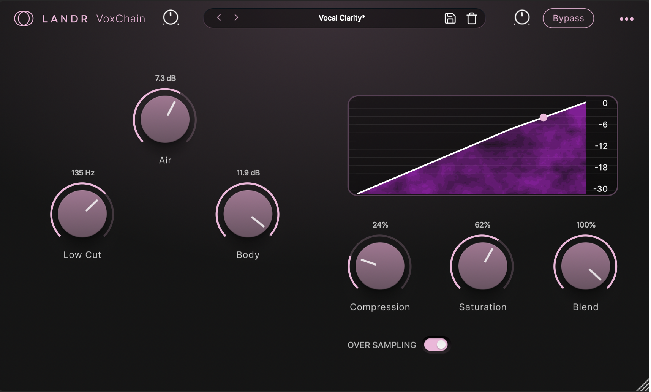Click the LANDR logo icon
651x392 pixels.
coord(24,18)
